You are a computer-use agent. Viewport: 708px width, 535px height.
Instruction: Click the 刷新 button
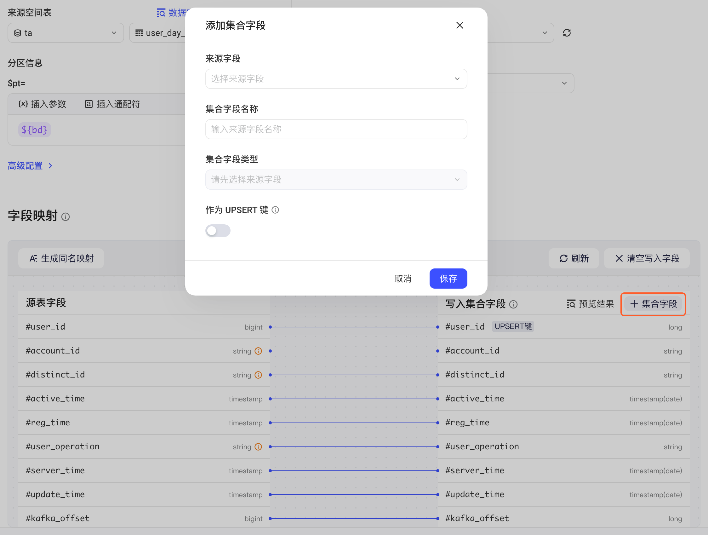pos(574,258)
